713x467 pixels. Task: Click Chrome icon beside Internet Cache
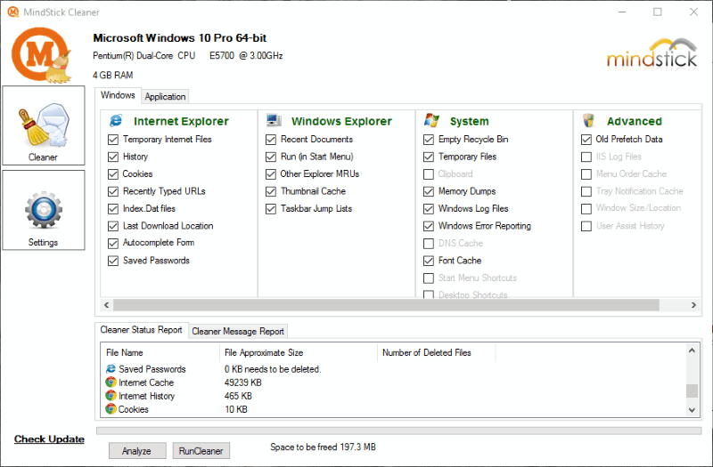coord(111,382)
